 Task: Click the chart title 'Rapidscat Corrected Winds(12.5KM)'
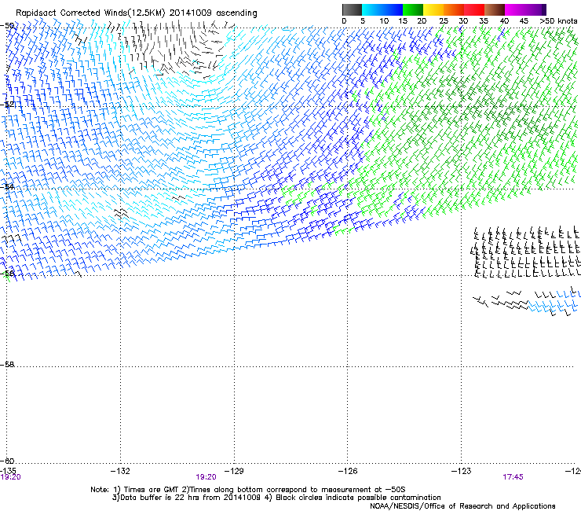[90, 13]
